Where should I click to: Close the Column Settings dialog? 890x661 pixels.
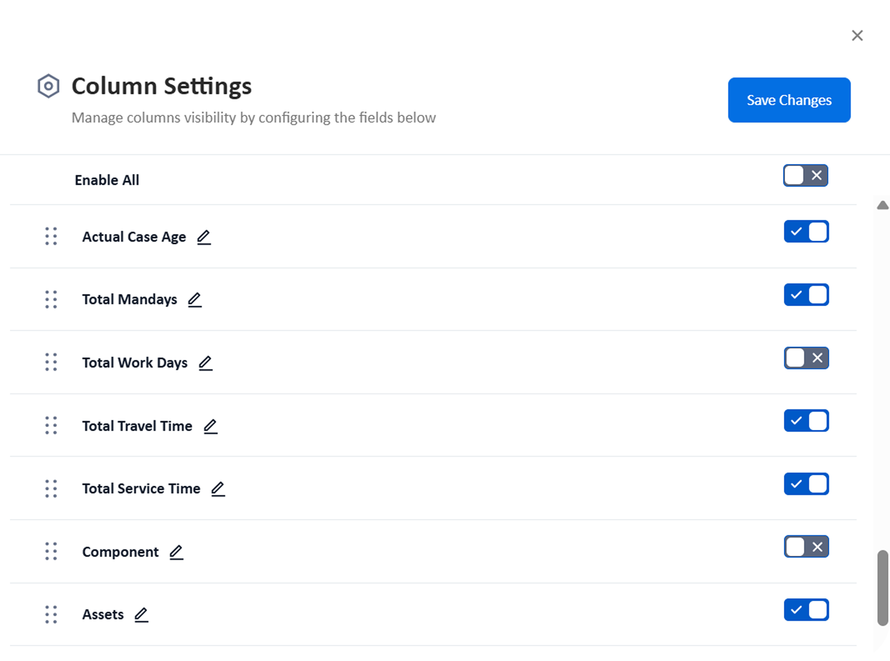point(857,36)
